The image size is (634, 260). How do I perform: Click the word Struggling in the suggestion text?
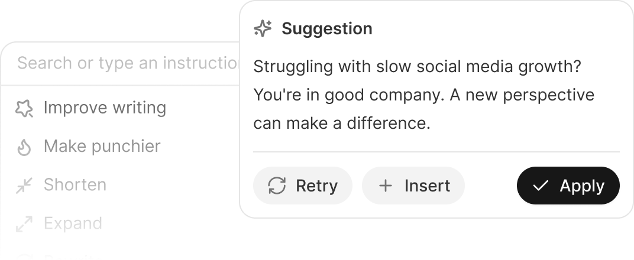pyautogui.click(x=293, y=67)
